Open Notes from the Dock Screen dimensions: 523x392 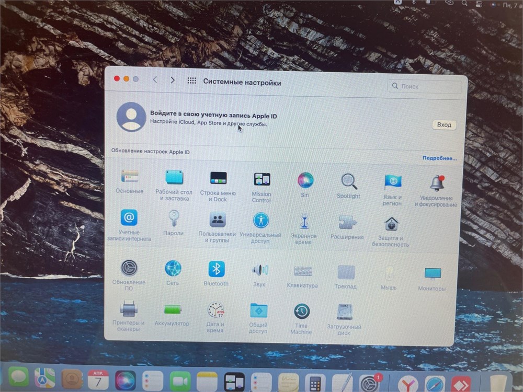207,382
